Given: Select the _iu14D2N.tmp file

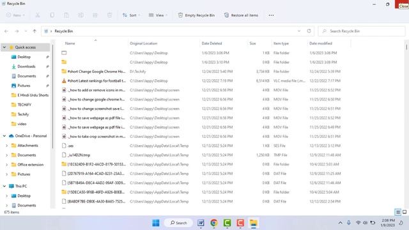Looking at the screenshot, I should (x=79, y=155).
